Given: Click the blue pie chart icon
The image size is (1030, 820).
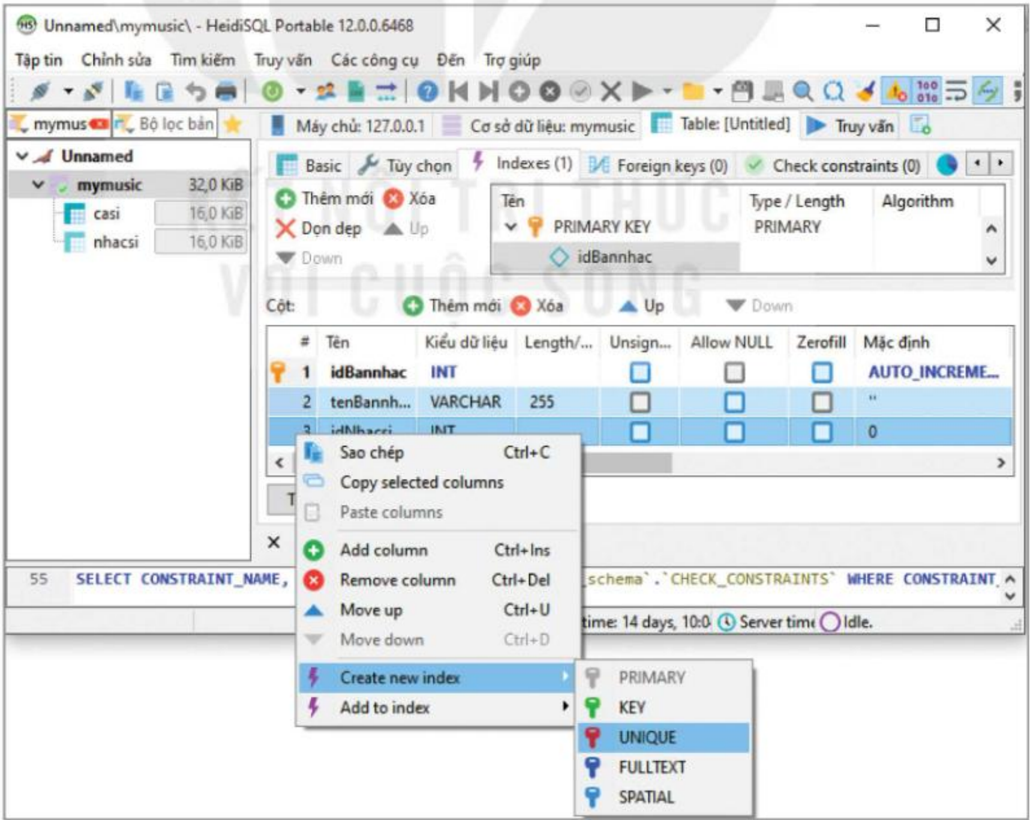Looking at the screenshot, I should coord(947,164).
